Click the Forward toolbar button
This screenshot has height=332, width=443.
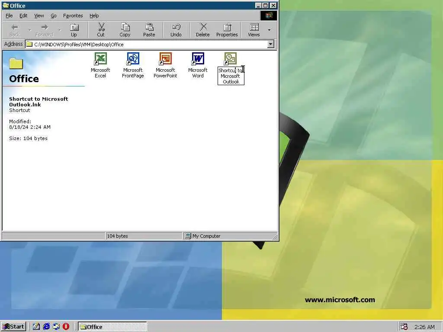pos(45,30)
